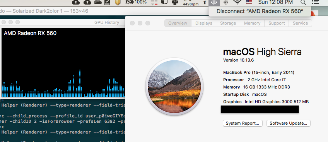
Task: Click the Version 10.13.6 text
Action: [239, 60]
